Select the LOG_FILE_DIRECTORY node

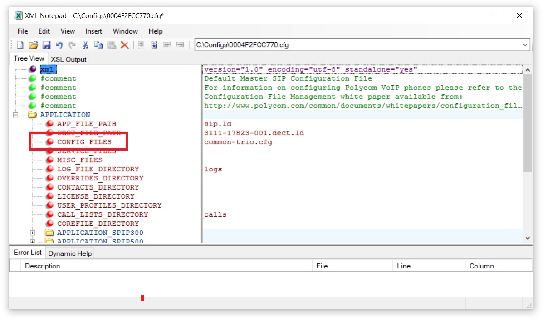pos(98,169)
